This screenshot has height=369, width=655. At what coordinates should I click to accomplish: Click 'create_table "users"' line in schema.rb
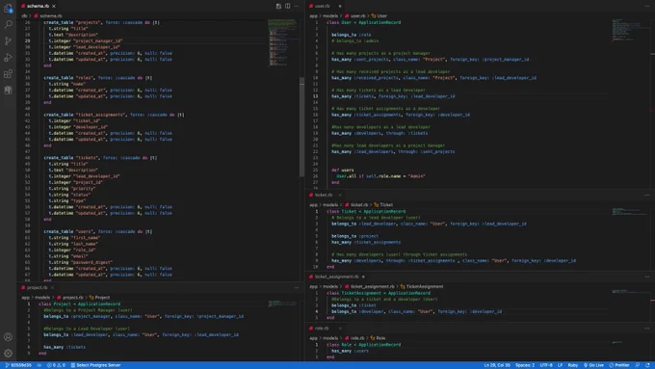point(97,231)
